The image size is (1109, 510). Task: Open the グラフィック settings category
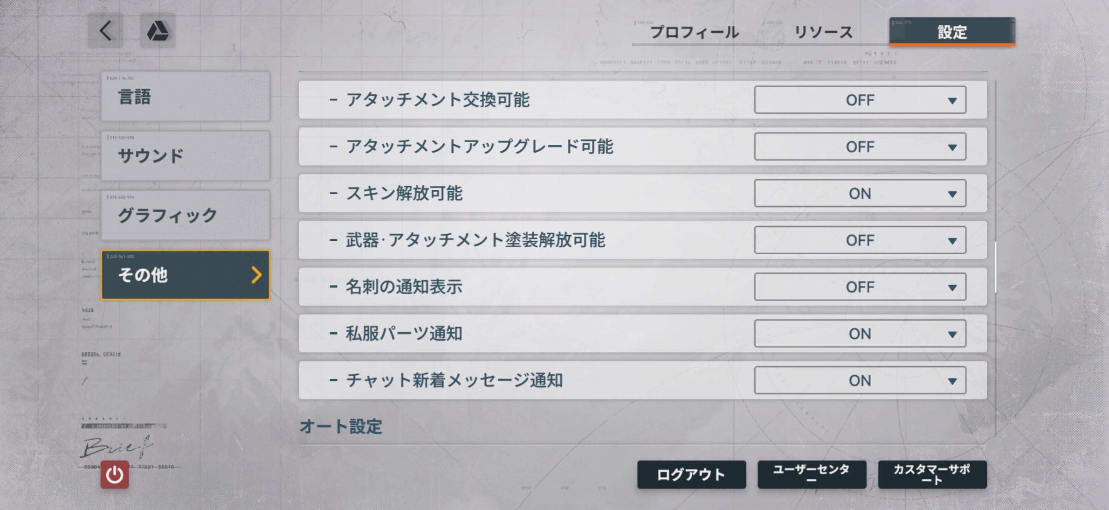(x=186, y=215)
